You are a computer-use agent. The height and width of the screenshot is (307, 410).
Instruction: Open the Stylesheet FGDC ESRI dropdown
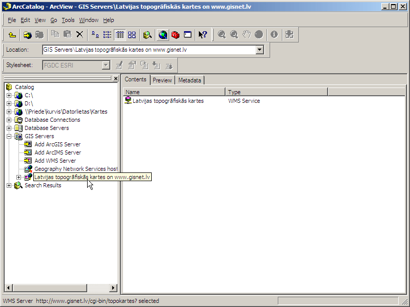(x=106, y=65)
